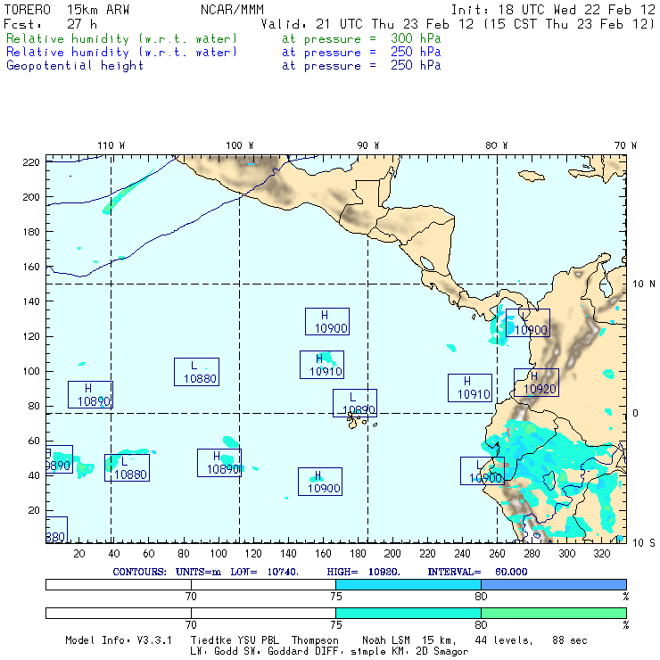
Task: Select the Geopotential height legend label
Action: tap(75, 65)
